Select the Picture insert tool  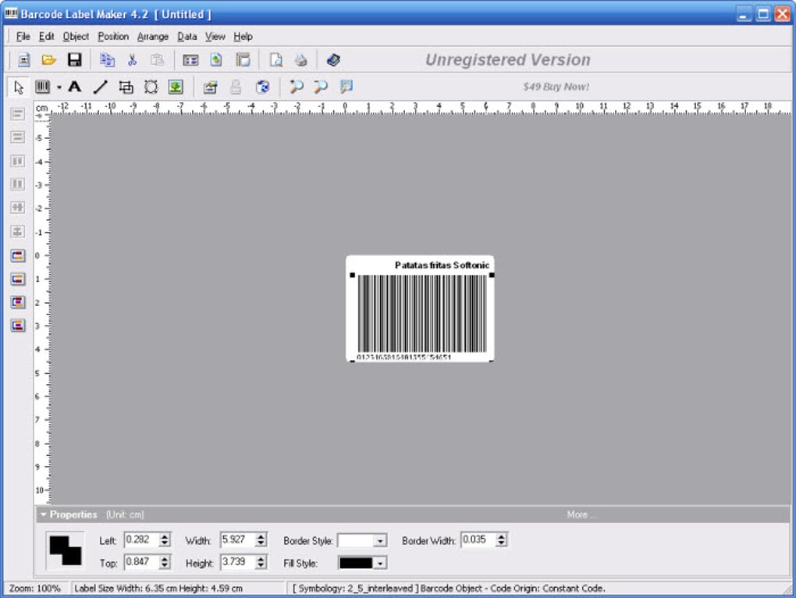(x=176, y=87)
